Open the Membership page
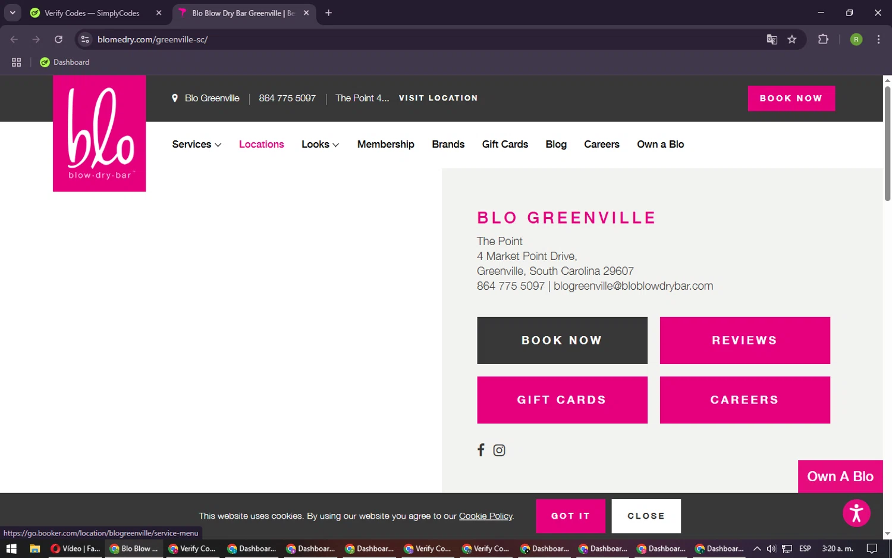The image size is (892, 558). [385, 145]
